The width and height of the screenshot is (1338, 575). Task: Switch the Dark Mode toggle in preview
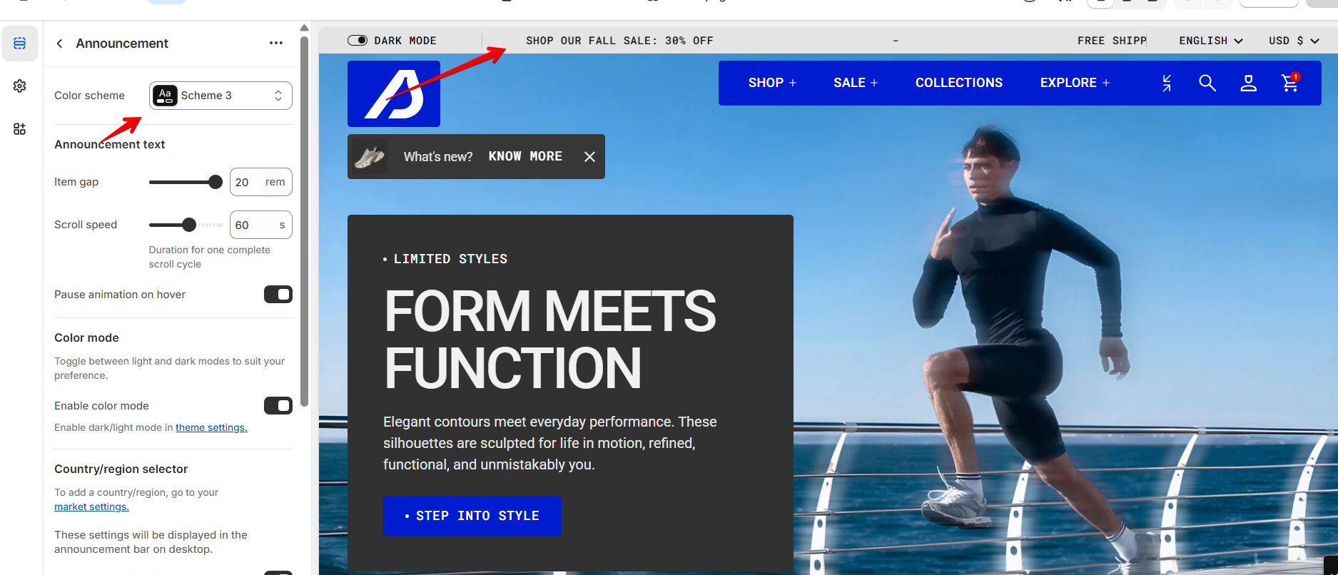point(358,41)
